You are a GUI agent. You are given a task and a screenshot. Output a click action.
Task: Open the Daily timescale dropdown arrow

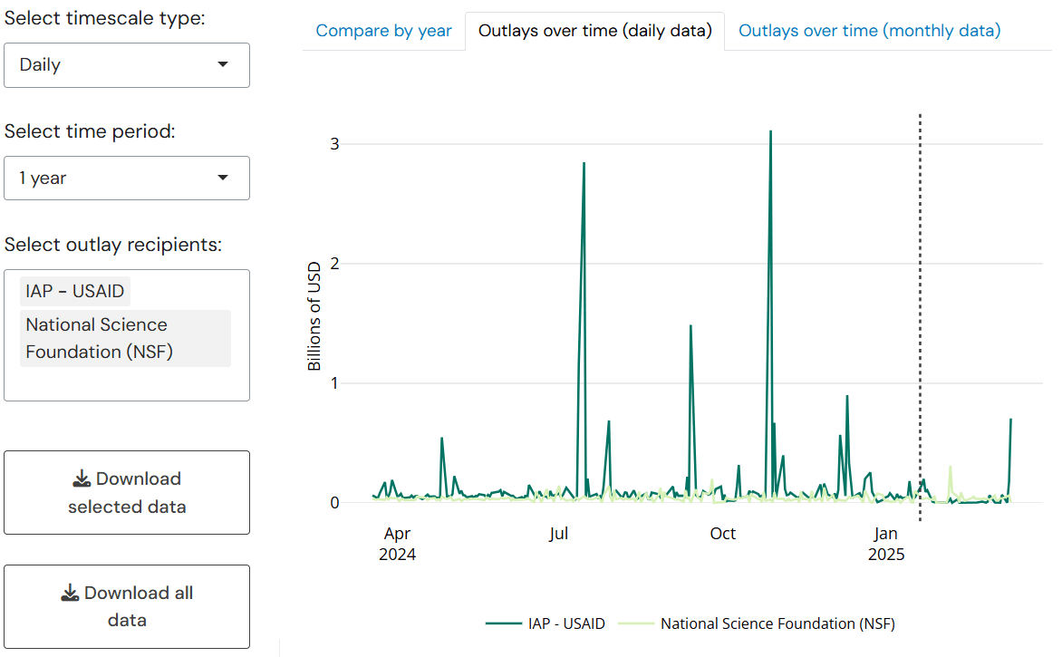(x=223, y=64)
